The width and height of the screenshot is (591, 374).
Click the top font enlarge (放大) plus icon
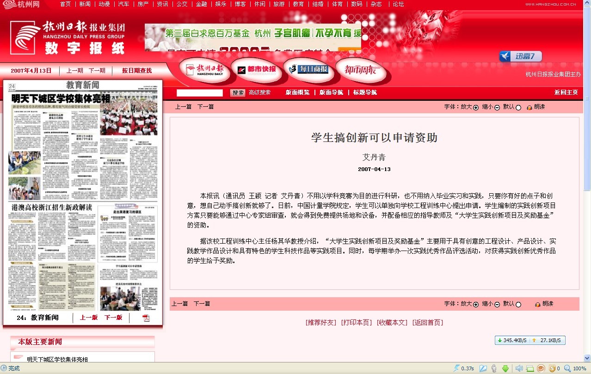tap(476, 108)
